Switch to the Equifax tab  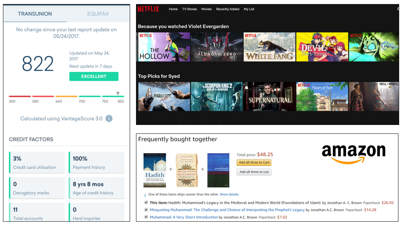98,14
